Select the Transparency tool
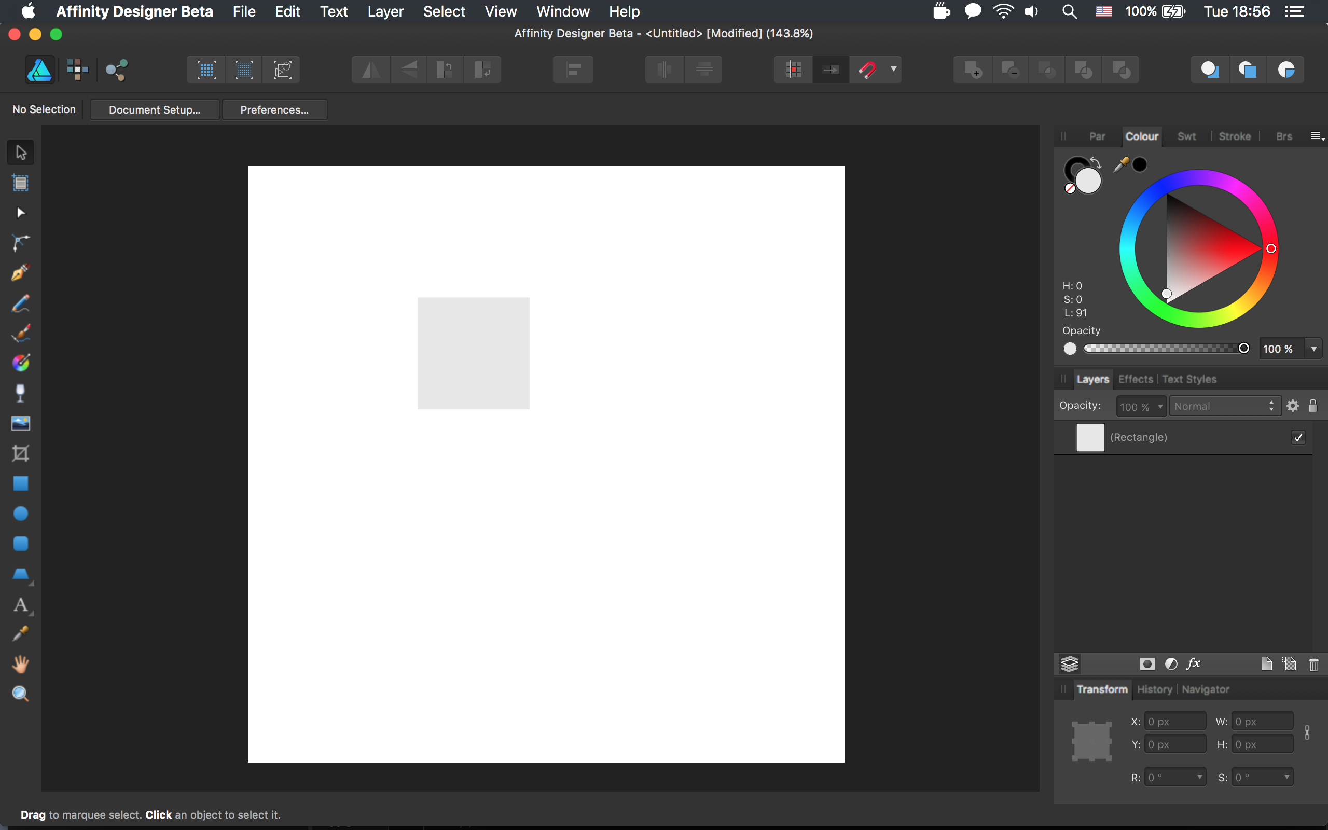Image resolution: width=1328 pixels, height=830 pixels. 21,393
